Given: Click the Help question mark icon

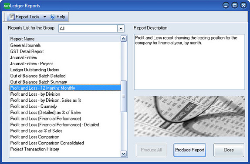Looking at the screenshot, I should coord(53,17).
